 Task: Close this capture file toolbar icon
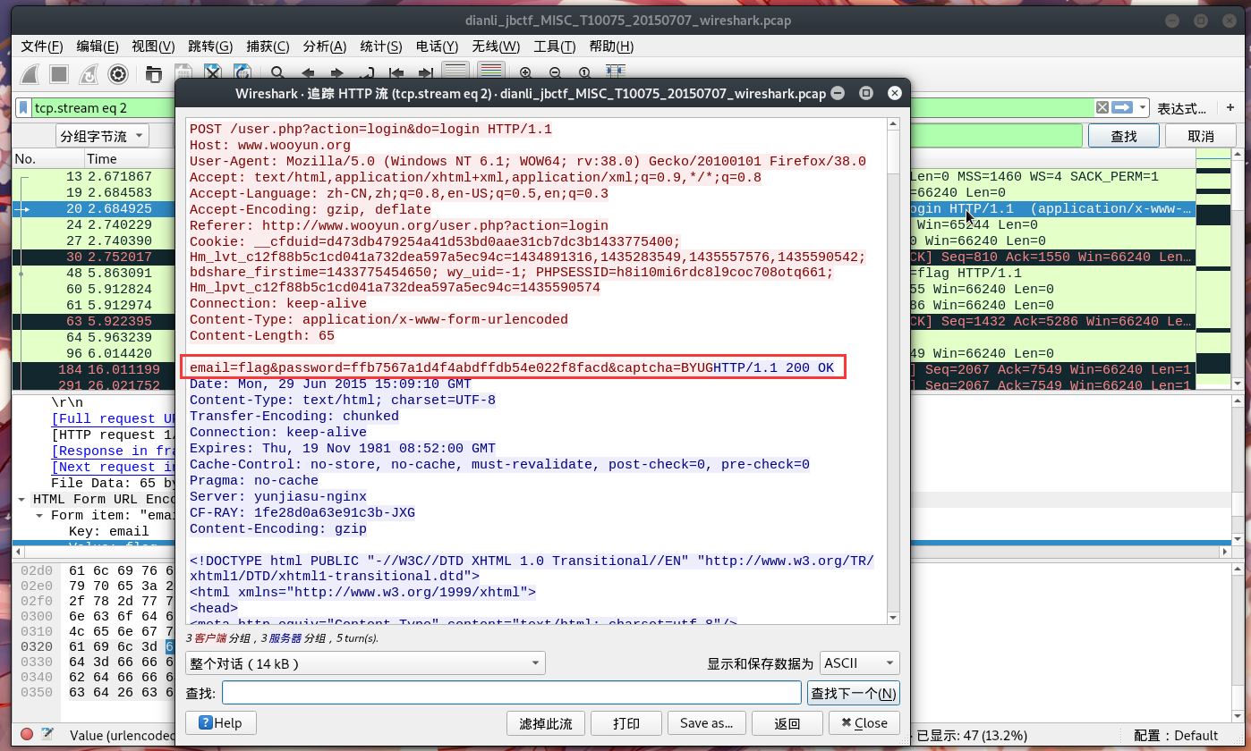click(x=212, y=74)
